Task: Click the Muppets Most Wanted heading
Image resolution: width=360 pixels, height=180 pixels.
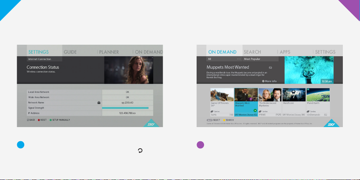Action: (228, 67)
